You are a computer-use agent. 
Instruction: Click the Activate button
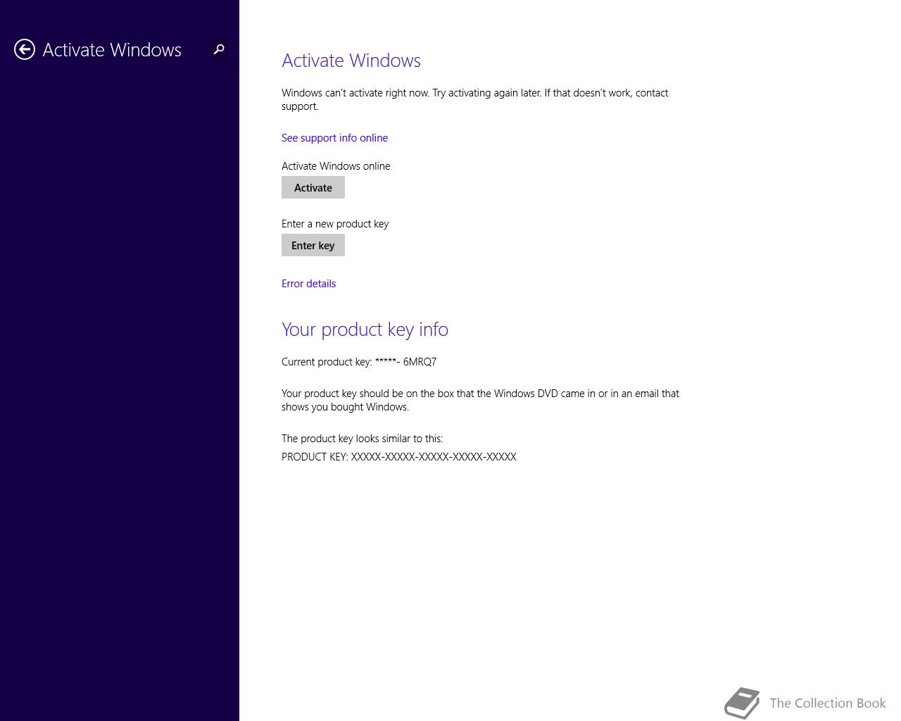313,188
